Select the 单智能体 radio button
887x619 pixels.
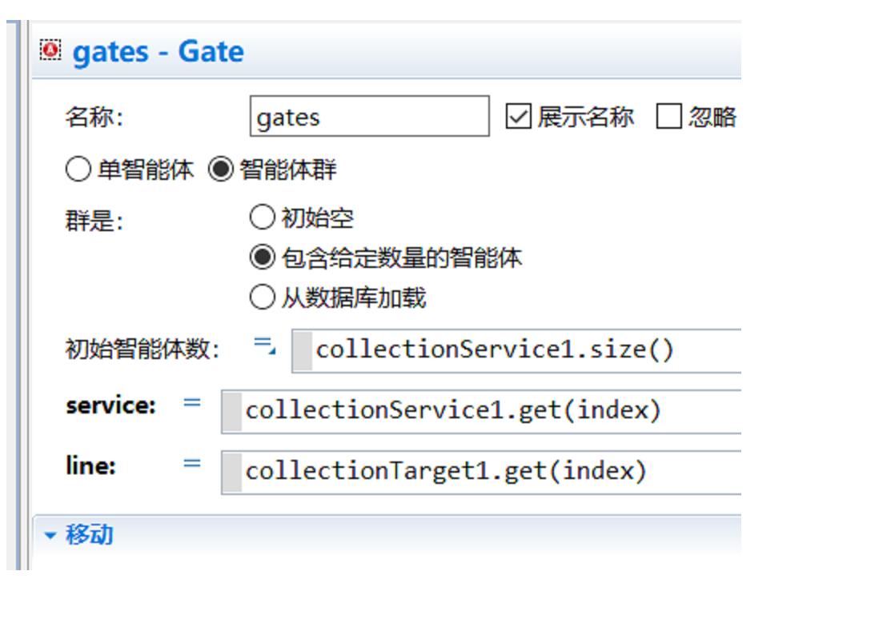(x=78, y=169)
